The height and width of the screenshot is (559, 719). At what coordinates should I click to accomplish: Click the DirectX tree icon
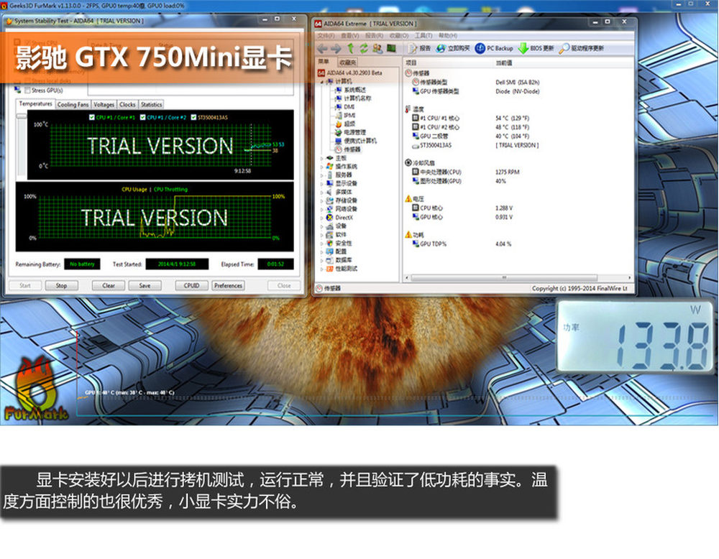point(329,218)
